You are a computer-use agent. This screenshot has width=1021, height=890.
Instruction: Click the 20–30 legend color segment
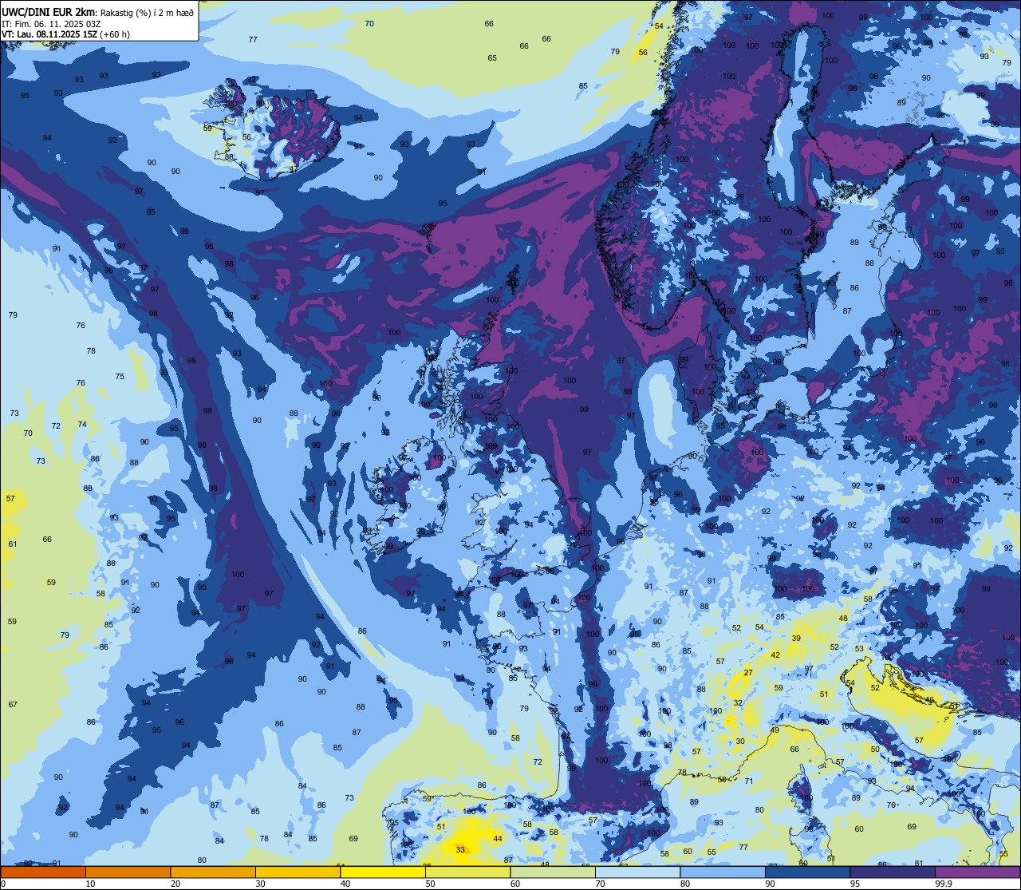(213, 872)
